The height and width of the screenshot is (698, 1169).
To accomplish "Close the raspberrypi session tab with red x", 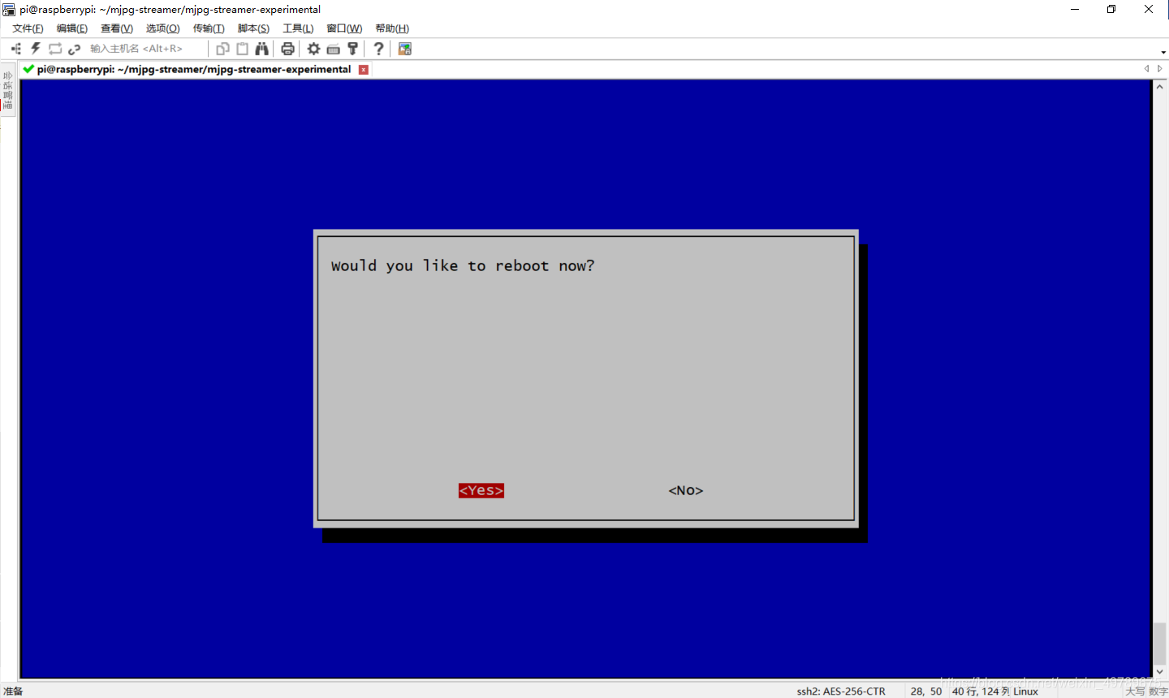I will (364, 70).
